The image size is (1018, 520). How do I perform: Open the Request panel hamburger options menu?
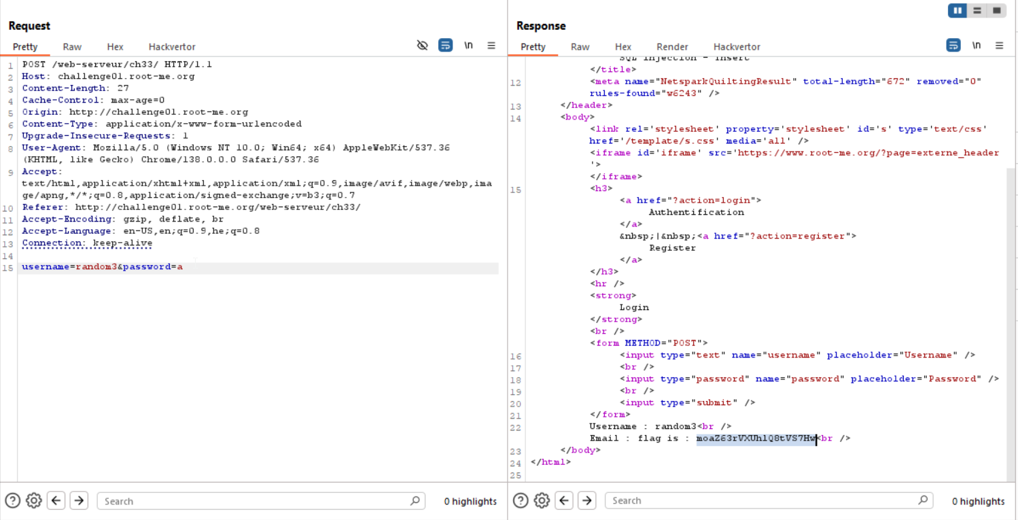coord(491,46)
